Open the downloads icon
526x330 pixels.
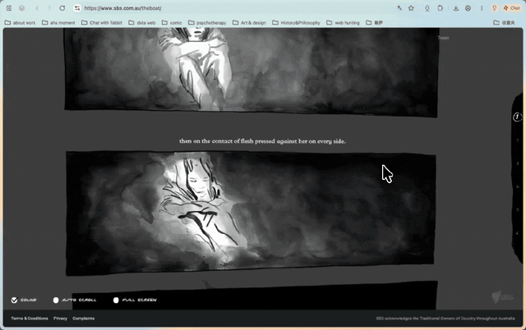(x=455, y=8)
